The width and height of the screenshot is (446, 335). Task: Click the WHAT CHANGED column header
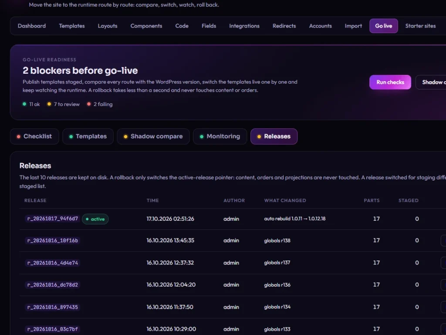(285, 201)
